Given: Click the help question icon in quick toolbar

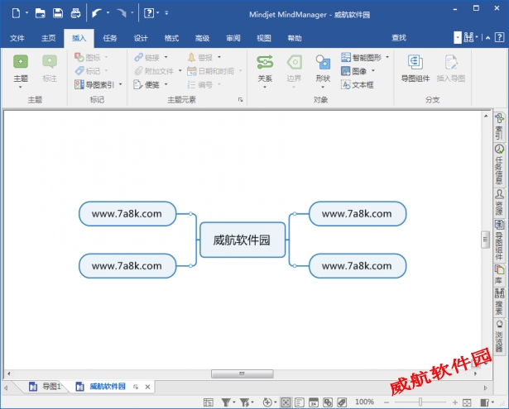Looking at the screenshot, I should coord(149,13).
